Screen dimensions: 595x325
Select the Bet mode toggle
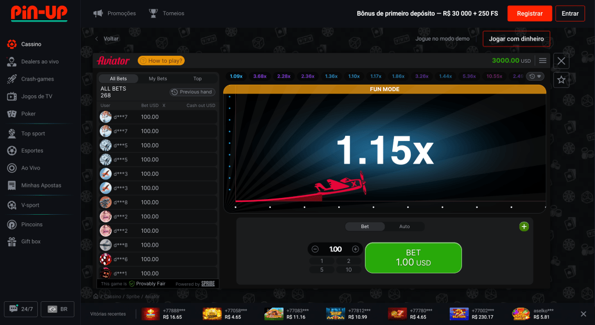[x=365, y=226]
